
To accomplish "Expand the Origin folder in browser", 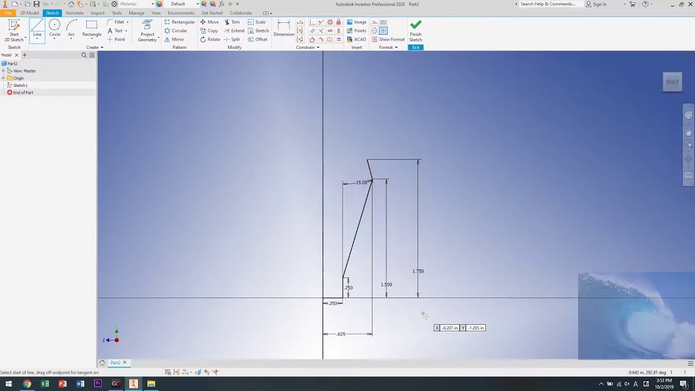I will [x=3, y=78].
